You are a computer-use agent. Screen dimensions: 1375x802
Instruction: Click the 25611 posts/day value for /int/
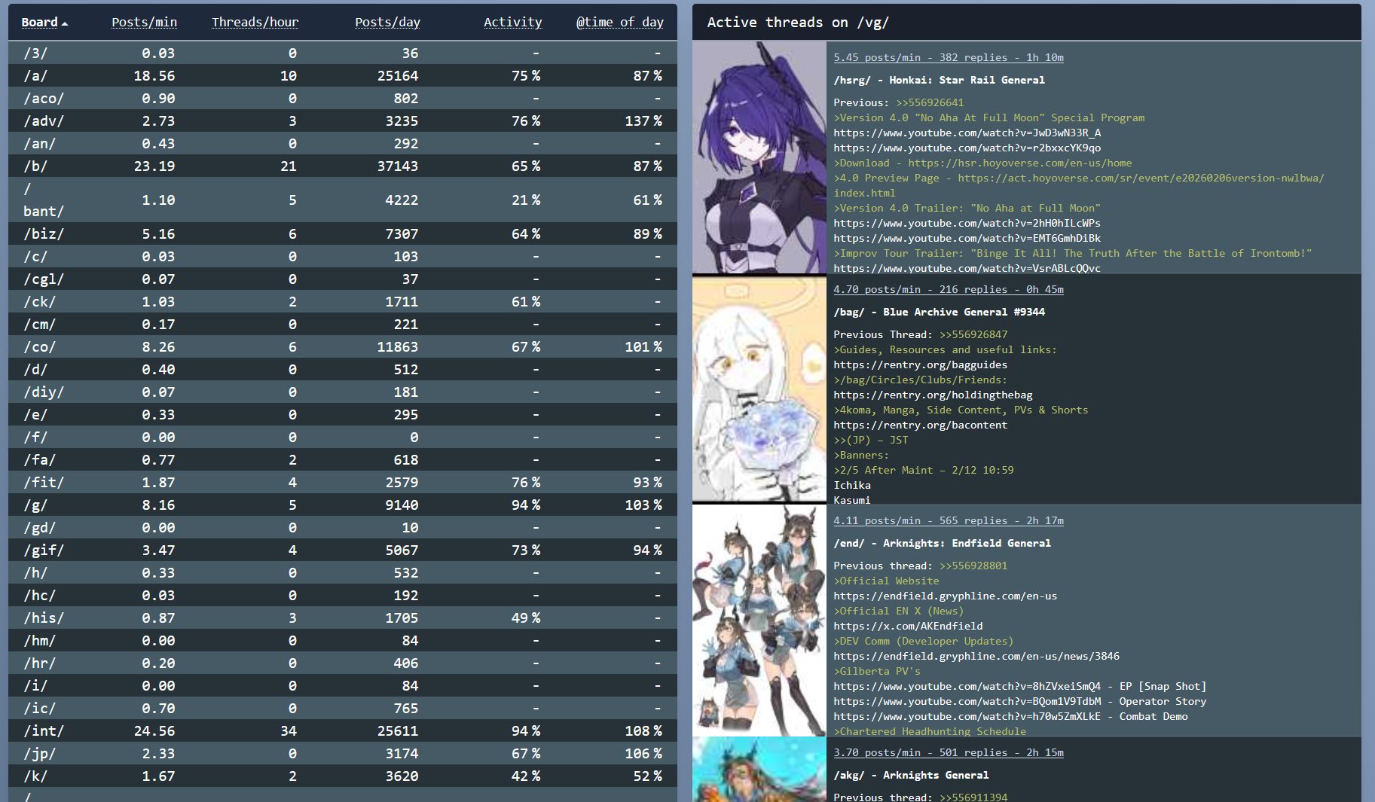coord(398,730)
